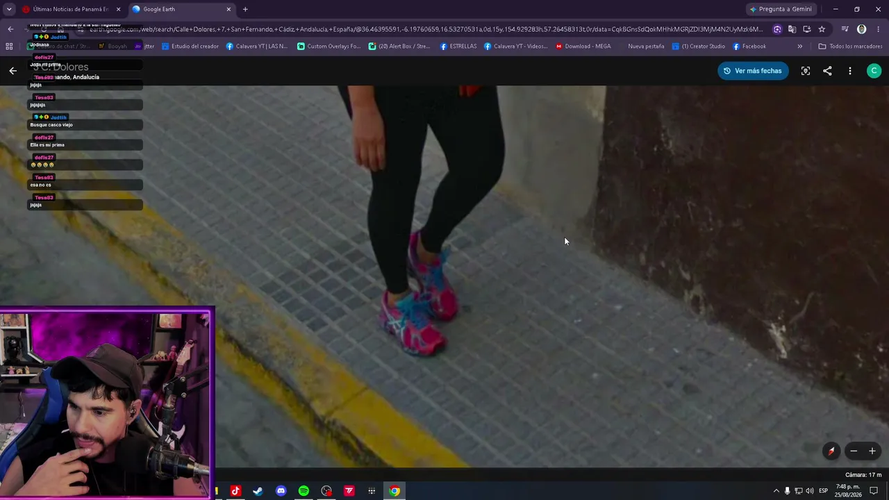
Task: Open the purple Google Lens icon in the address bar
Action: point(777,29)
